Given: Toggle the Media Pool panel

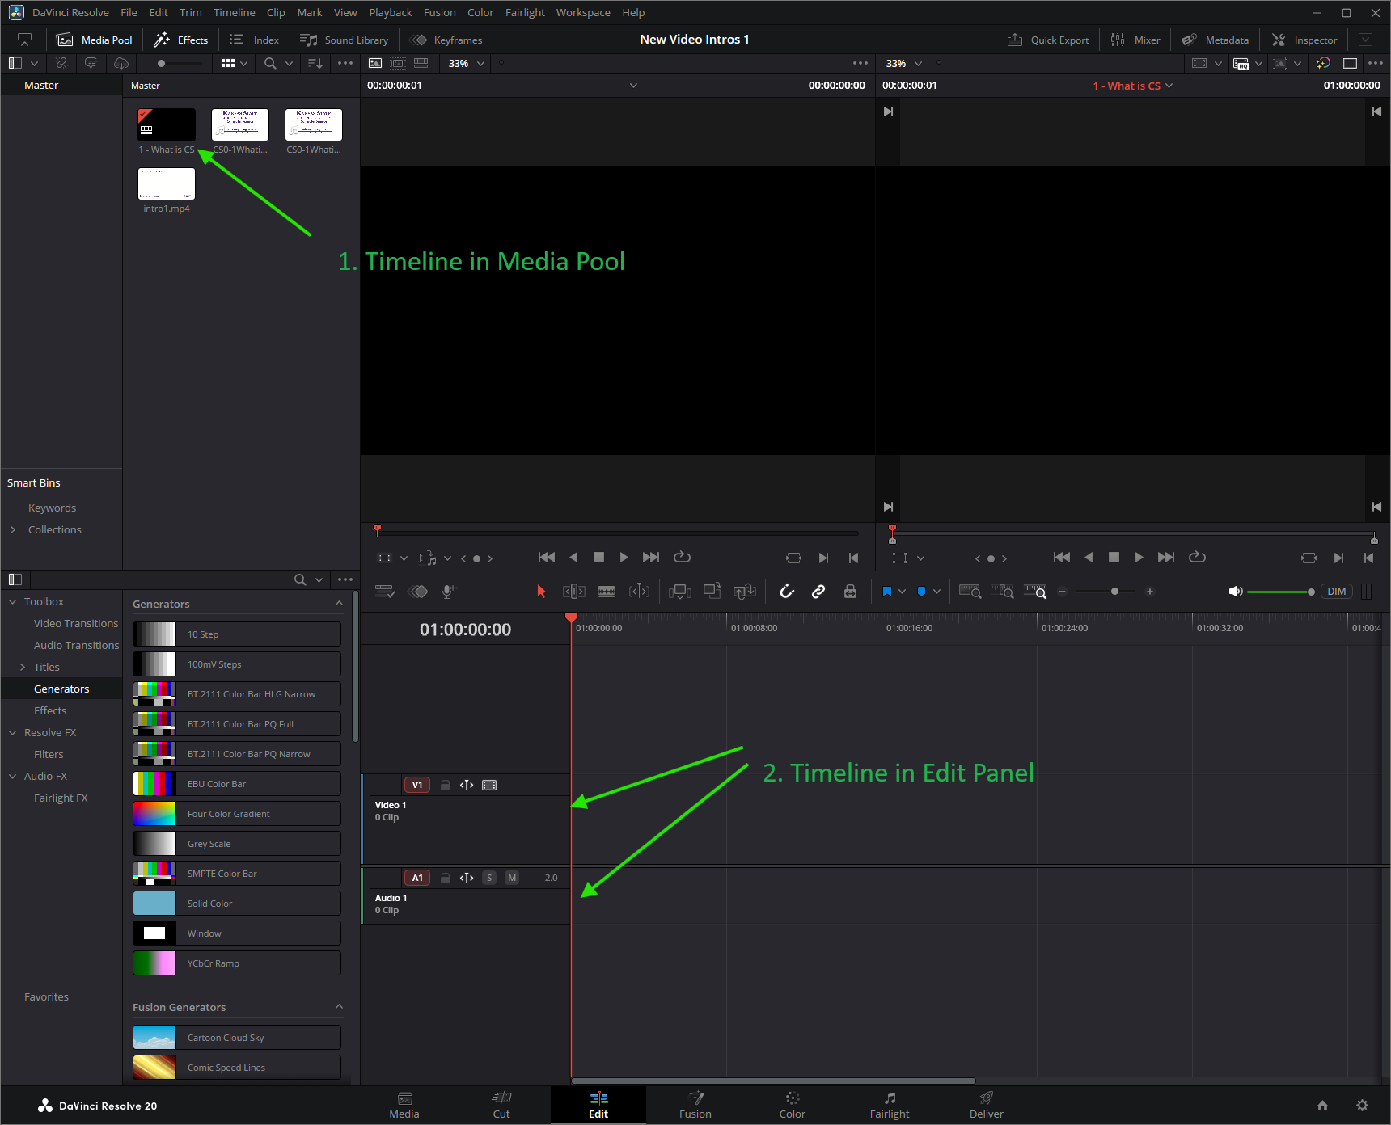Looking at the screenshot, I should [94, 40].
